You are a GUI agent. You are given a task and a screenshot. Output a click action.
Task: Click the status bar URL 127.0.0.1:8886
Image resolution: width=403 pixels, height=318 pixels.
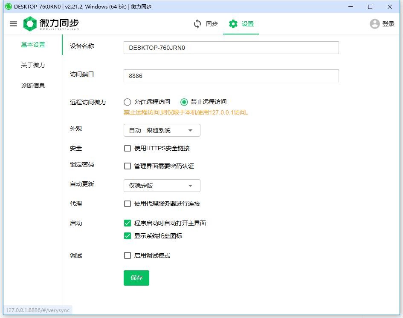point(38,310)
